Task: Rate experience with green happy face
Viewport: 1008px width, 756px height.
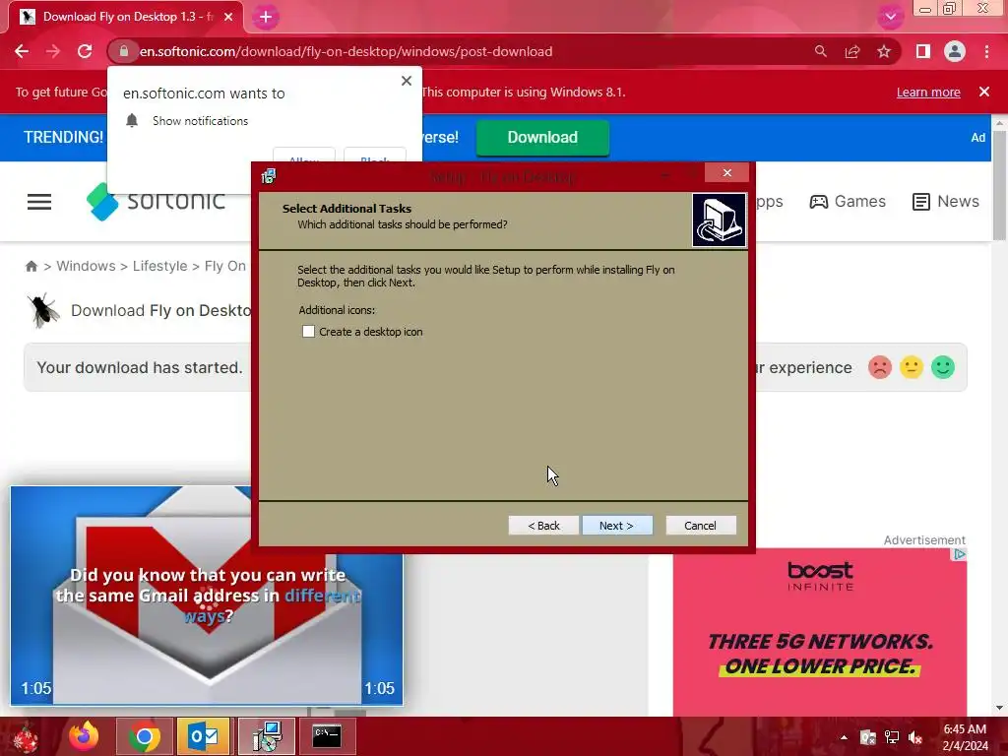Action: [x=943, y=368]
